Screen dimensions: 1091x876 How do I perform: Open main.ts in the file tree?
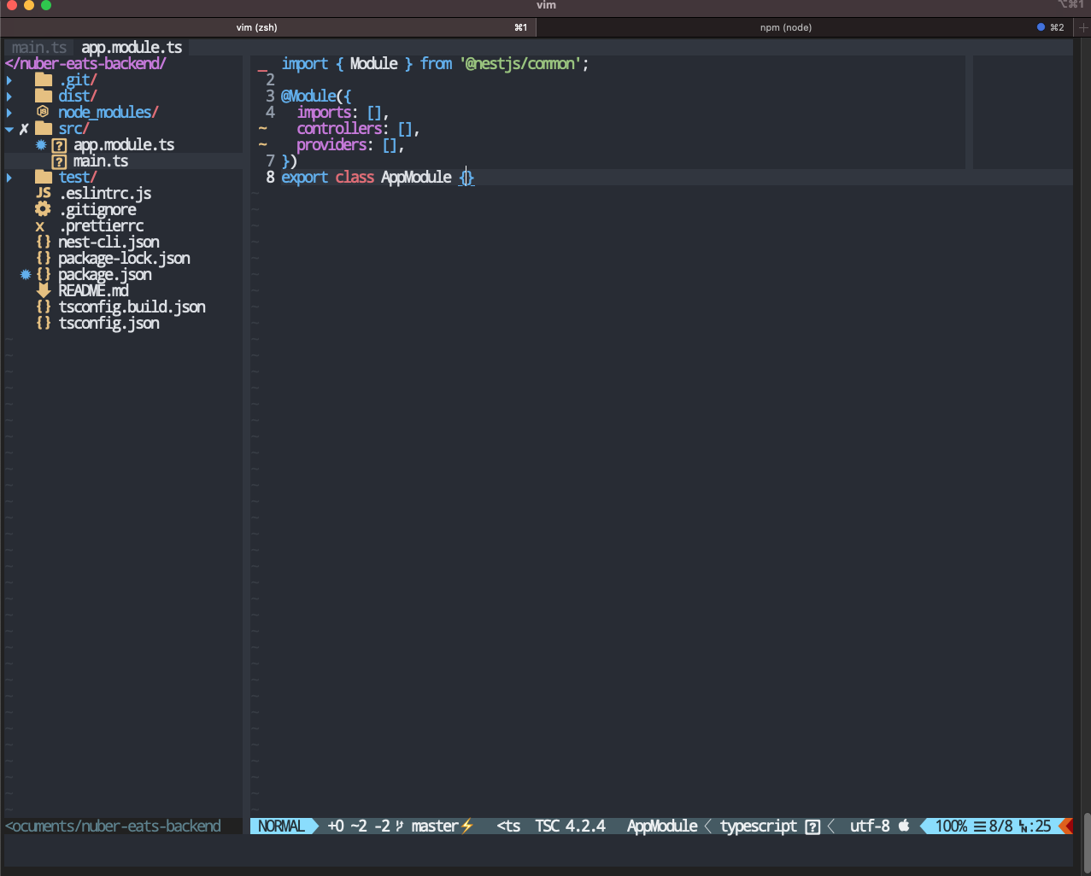pos(101,161)
